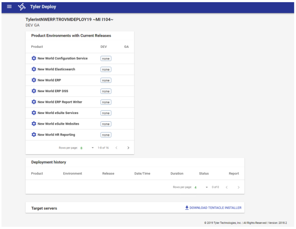The width and height of the screenshot is (296, 229).
Task: Open New World ERP DSS product
Action: click(x=53, y=91)
